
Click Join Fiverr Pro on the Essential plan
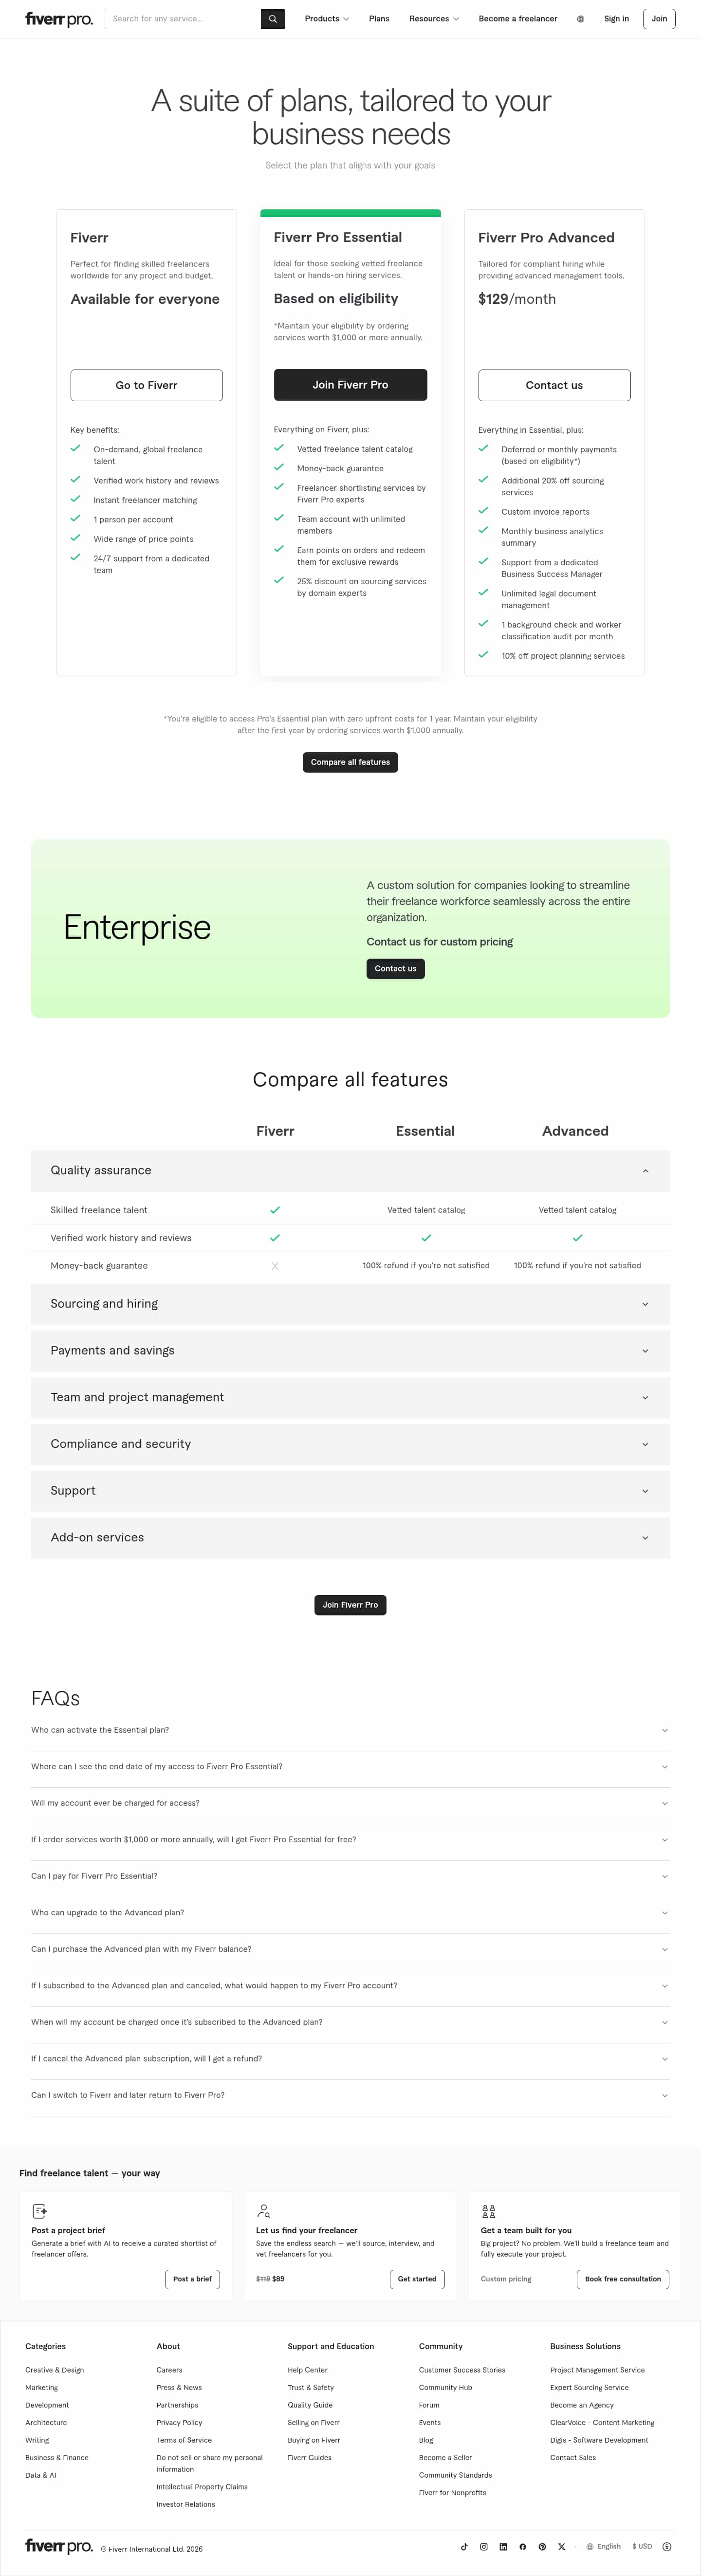[350, 384]
